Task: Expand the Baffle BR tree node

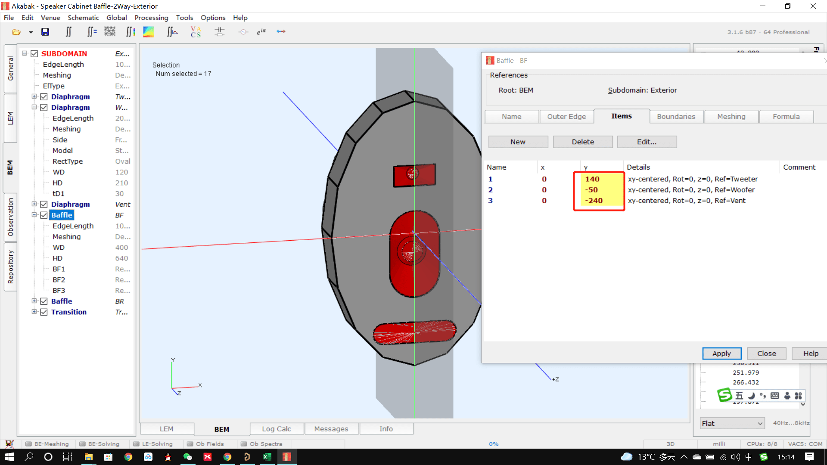Action: coord(34,301)
